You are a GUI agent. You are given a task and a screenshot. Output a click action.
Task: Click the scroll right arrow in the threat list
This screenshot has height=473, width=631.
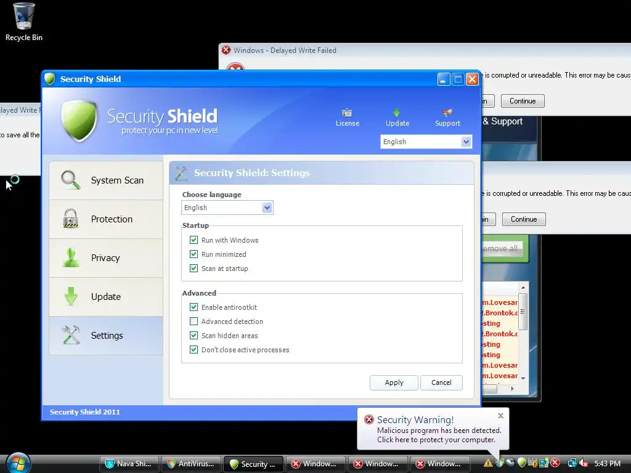pyautogui.click(x=512, y=389)
